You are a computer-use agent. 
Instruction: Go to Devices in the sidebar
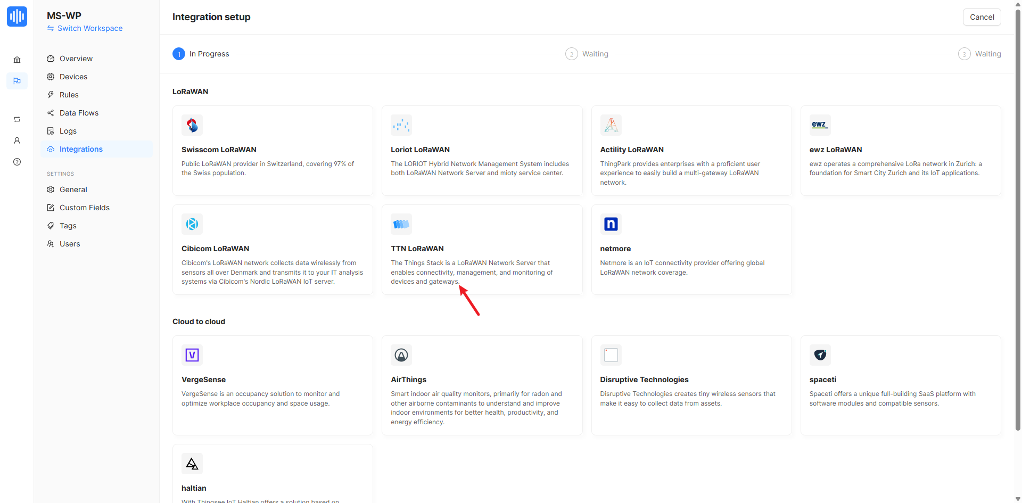(97, 77)
